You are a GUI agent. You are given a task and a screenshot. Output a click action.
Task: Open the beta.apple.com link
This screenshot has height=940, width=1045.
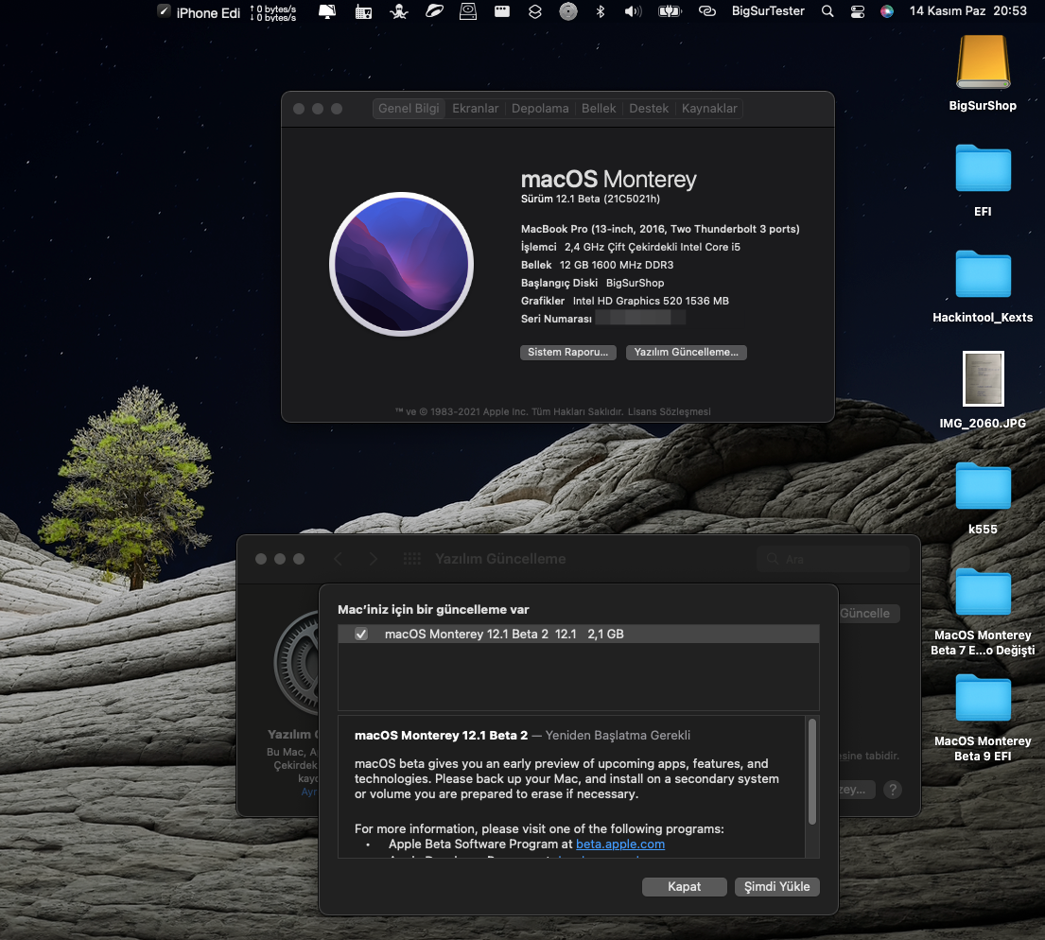(619, 844)
